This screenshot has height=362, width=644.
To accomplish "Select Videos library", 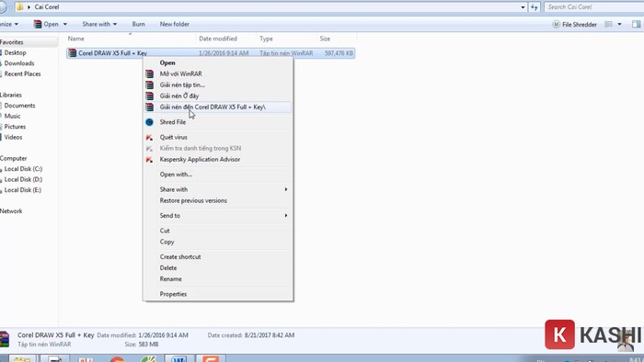I will click(13, 137).
